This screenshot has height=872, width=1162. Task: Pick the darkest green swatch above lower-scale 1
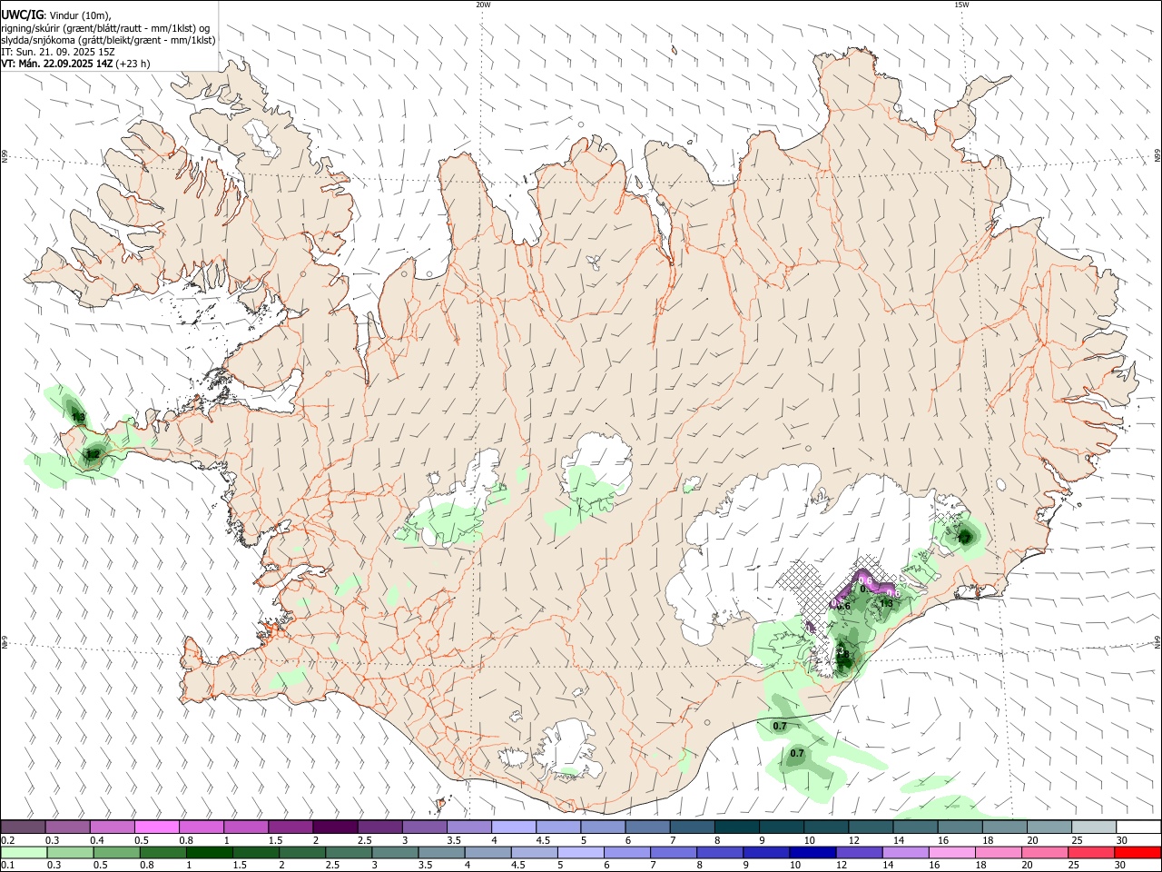(x=210, y=853)
